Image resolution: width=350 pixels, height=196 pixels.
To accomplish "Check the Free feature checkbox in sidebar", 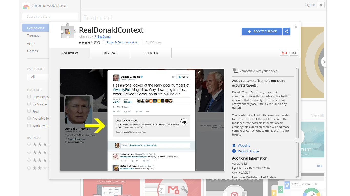I will [29, 111].
